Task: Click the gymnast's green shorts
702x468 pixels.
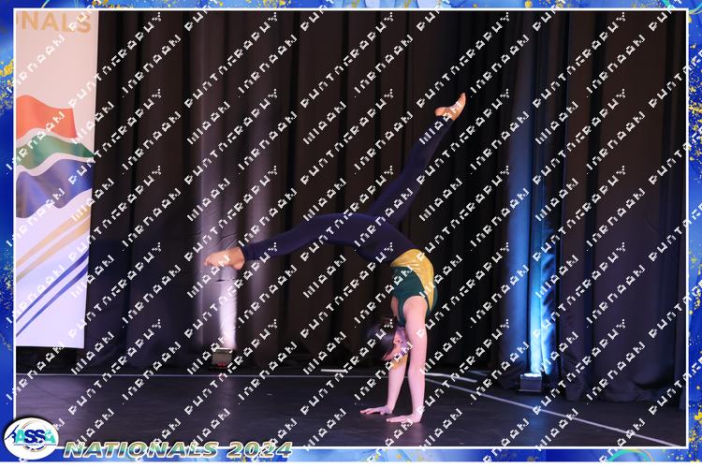Action: point(410,290)
